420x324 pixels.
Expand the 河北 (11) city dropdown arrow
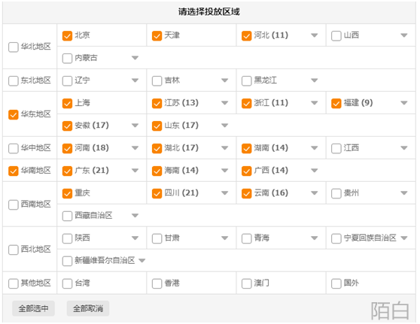pyautogui.click(x=315, y=35)
